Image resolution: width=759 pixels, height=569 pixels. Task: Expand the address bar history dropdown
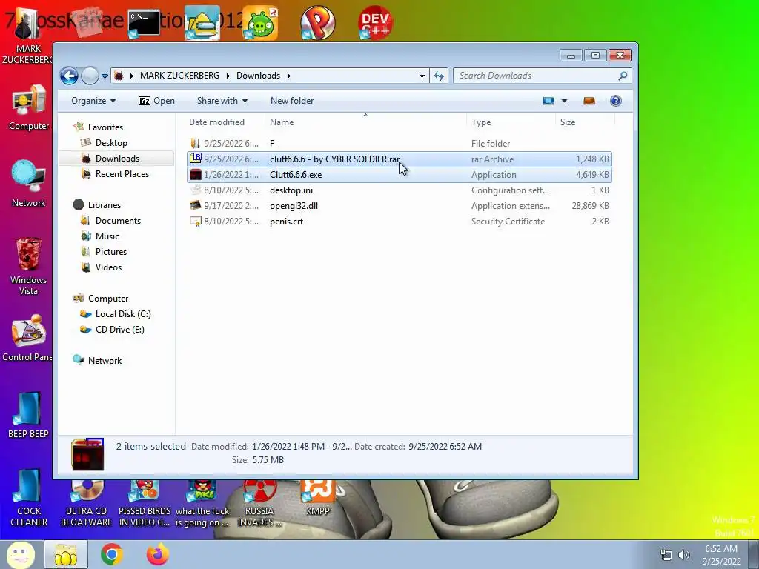click(x=422, y=76)
